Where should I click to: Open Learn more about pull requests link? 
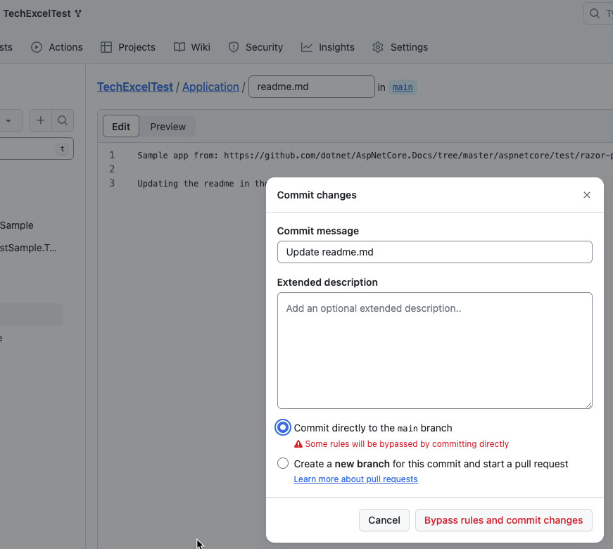[x=355, y=479]
